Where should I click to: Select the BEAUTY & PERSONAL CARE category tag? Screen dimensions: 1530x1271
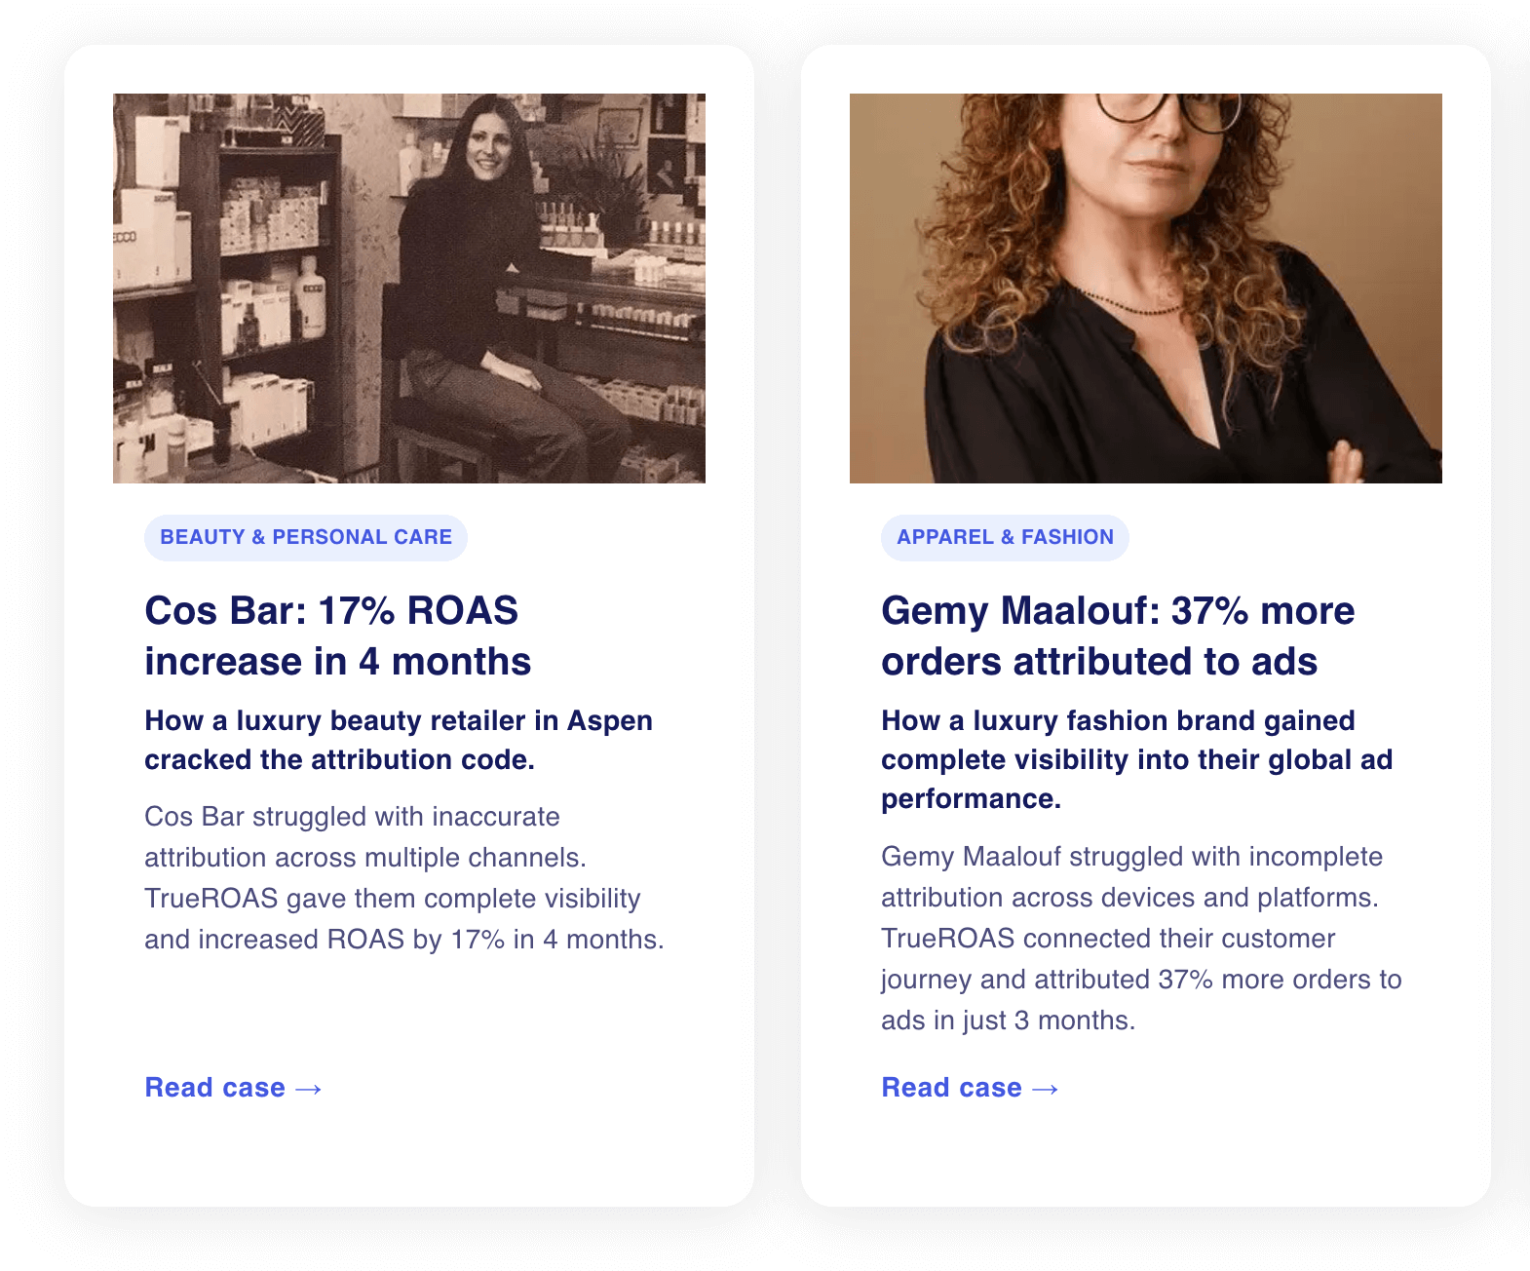click(305, 536)
